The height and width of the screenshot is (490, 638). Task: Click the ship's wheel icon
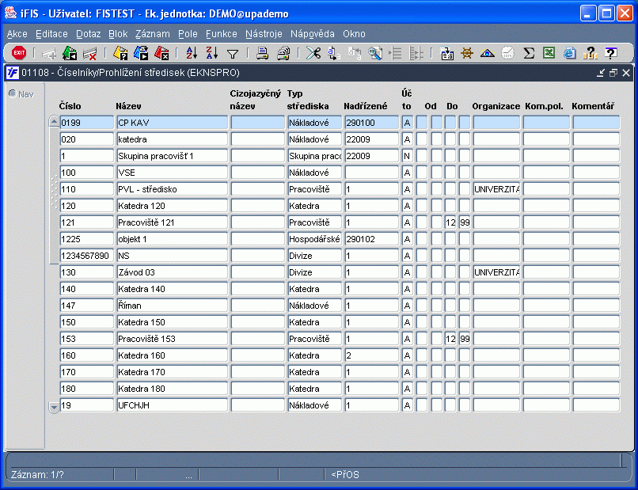click(x=467, y=53)
